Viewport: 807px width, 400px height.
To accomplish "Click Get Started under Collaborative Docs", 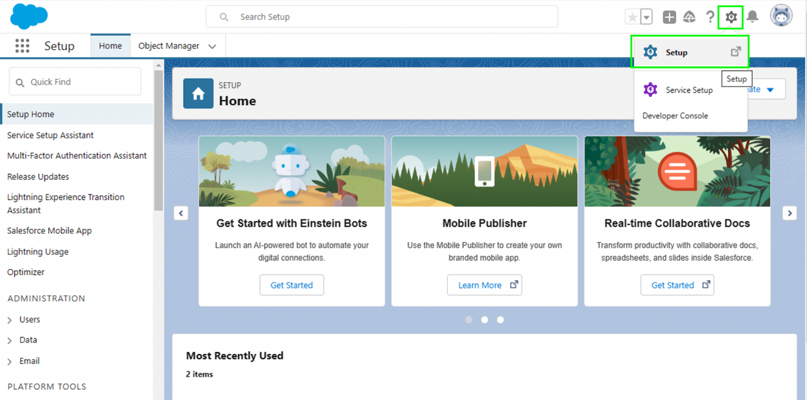I will point(677,285).
